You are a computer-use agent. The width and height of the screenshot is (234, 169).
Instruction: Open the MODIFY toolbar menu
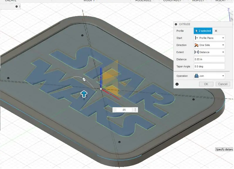click(x=91, y=1)
